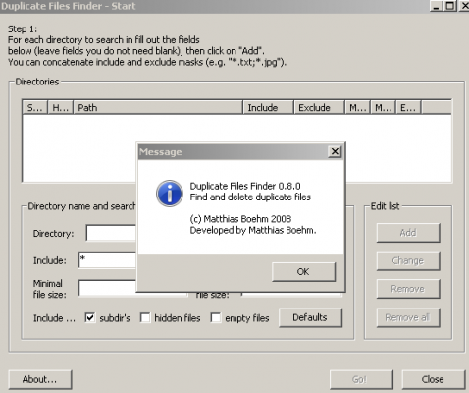Screen dimensions: 469x393
Task: Click the blue information icon in Message dialog
Action: pyautogui.click(x=170, y=194)
